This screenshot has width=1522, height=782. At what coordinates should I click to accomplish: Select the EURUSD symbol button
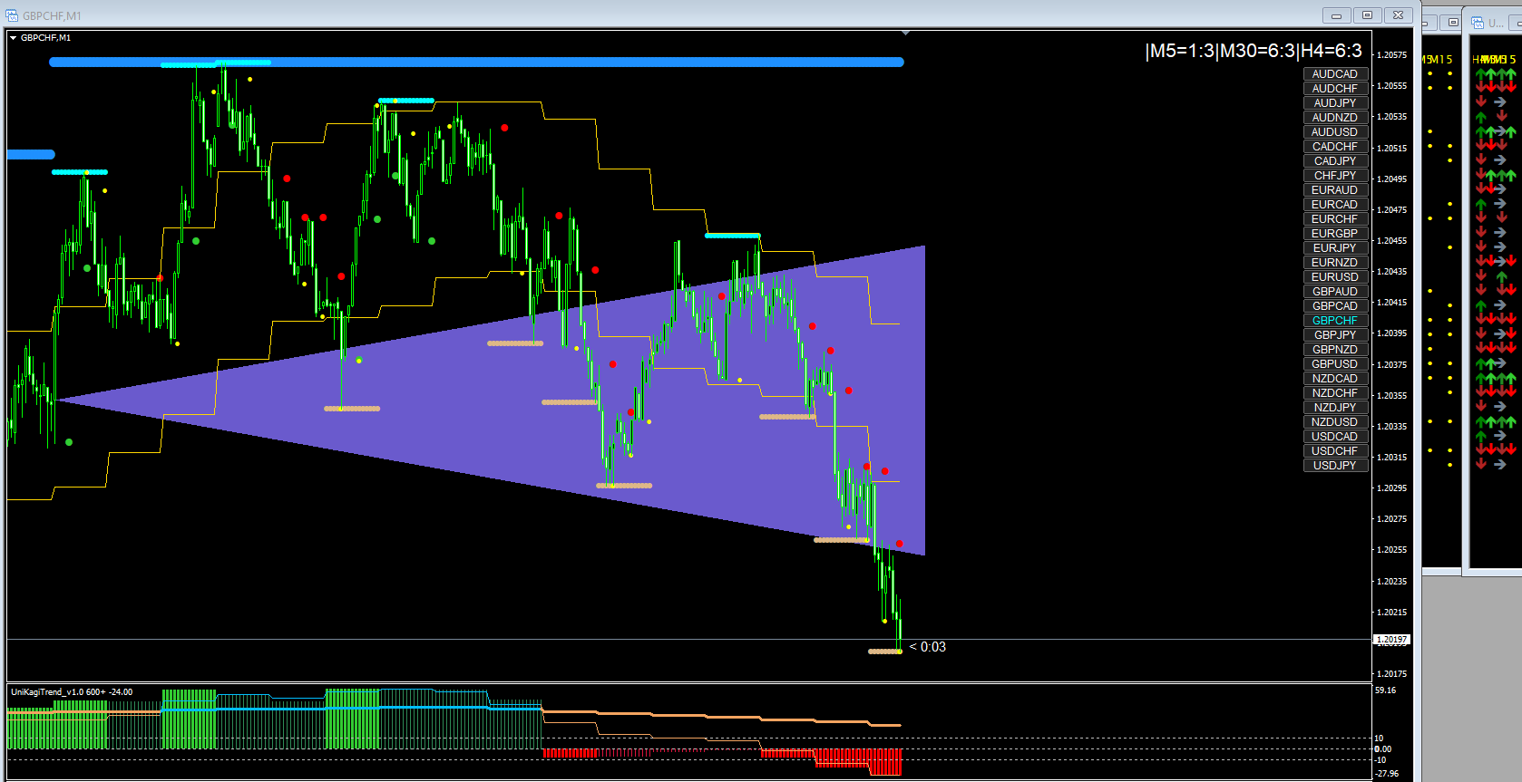[1335, 277]
